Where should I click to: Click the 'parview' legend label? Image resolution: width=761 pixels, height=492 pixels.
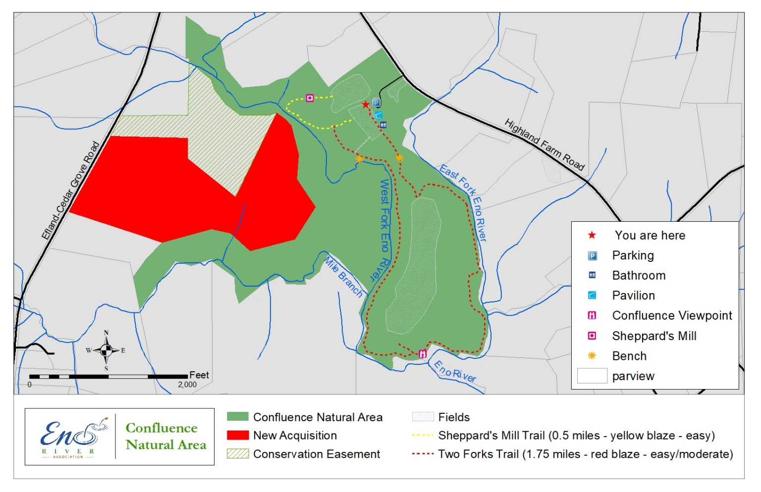pos(633,376)
